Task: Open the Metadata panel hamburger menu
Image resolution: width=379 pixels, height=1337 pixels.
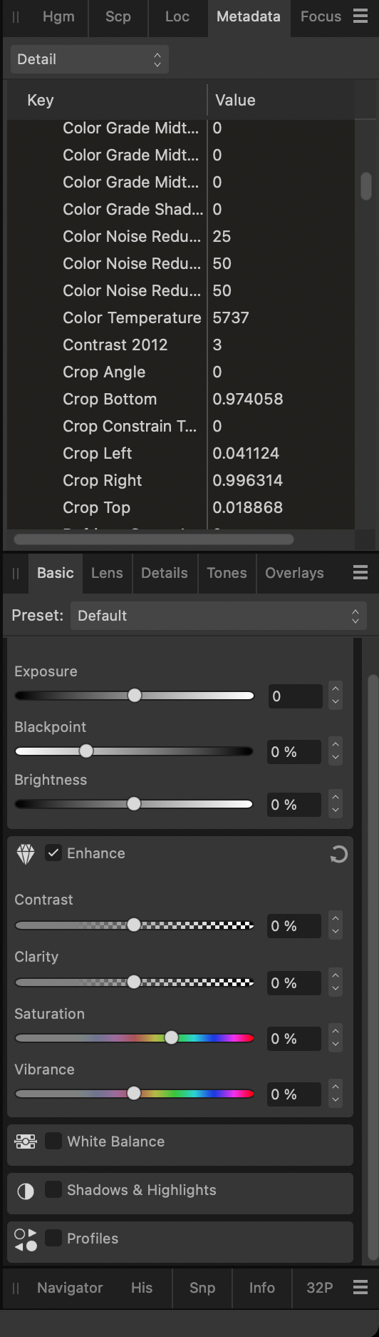Action: pyautogui.click(x=360, y=16)
